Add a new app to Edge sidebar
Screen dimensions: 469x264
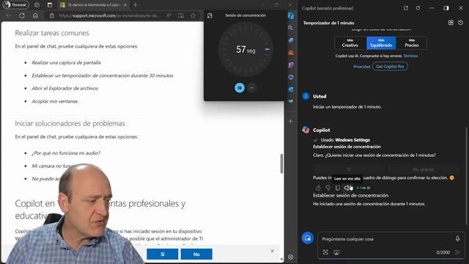[x=290, y=121]
